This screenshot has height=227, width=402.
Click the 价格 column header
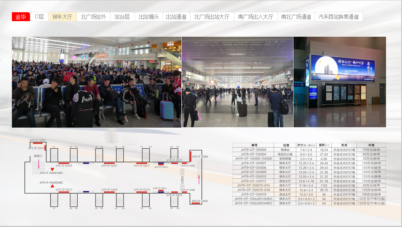click(371, 145)
